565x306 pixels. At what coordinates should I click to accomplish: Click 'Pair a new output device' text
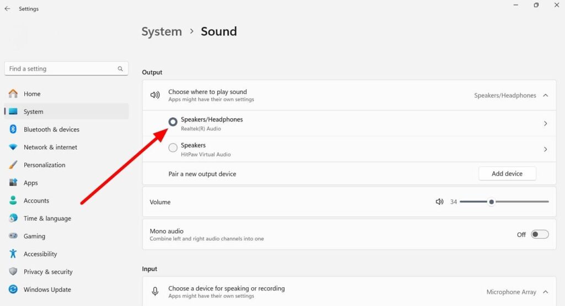pos(202,174)
